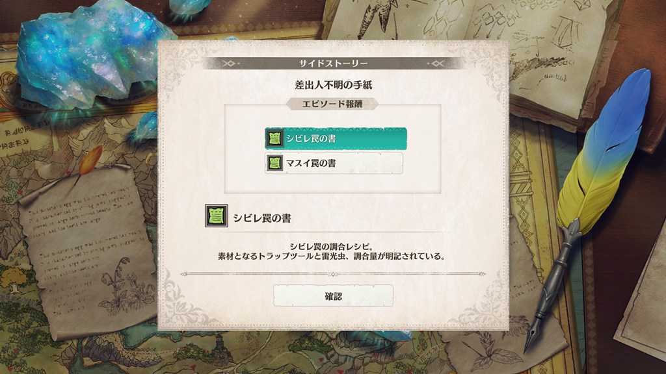
Task: Click the divider line above the 確認 button
Action: pos(333,274)
